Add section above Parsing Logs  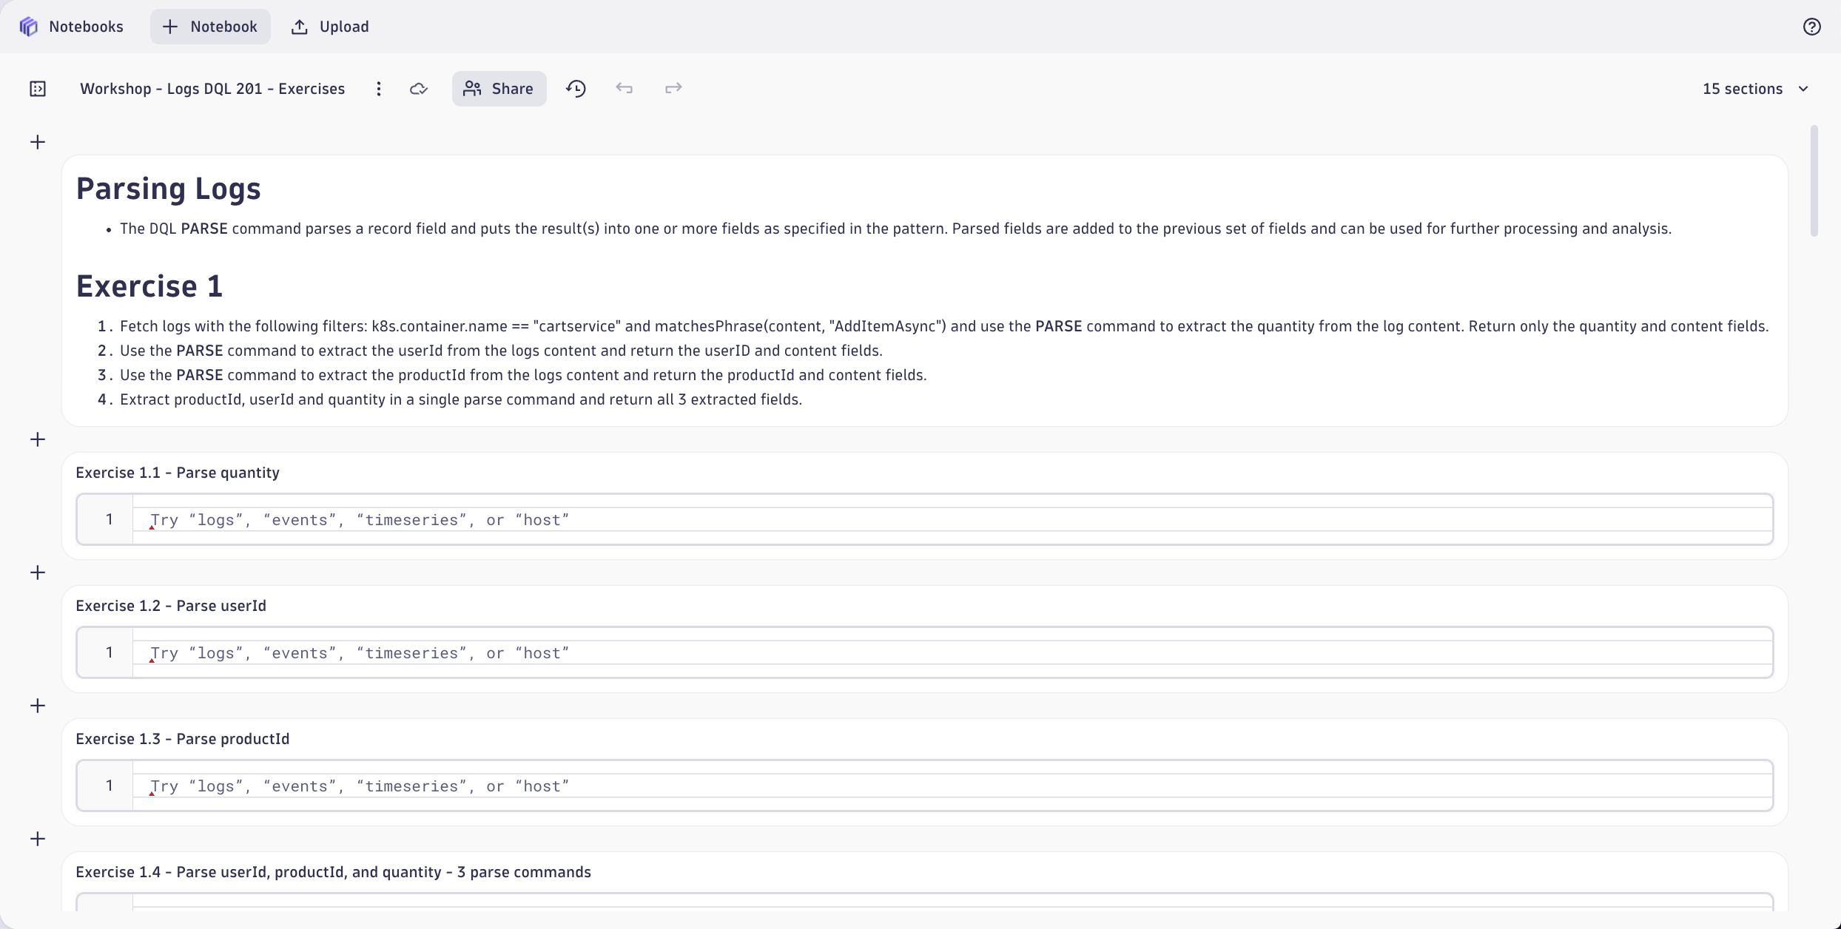tap(38, 142)
